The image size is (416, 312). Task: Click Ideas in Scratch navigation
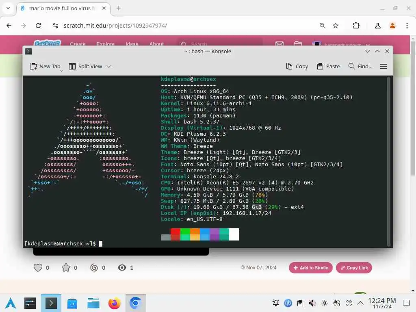pyautogui.click(x=132, y=44)
